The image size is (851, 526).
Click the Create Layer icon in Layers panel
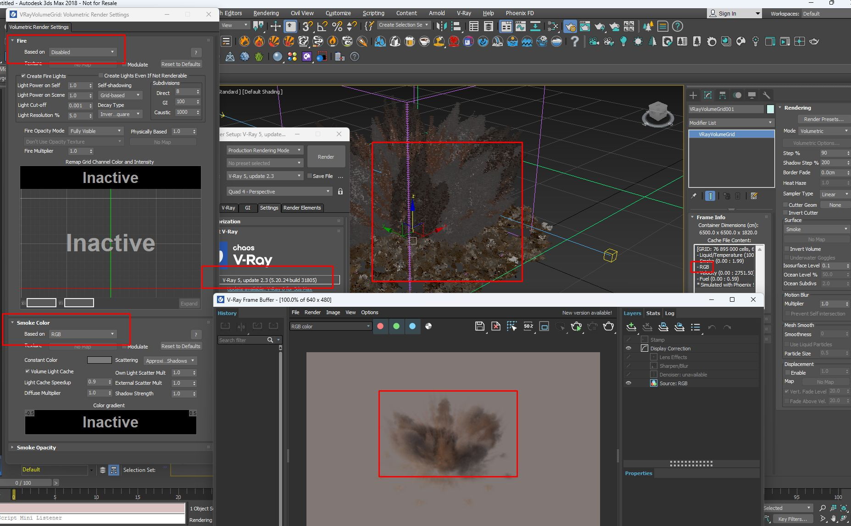[x=631, y=327]
